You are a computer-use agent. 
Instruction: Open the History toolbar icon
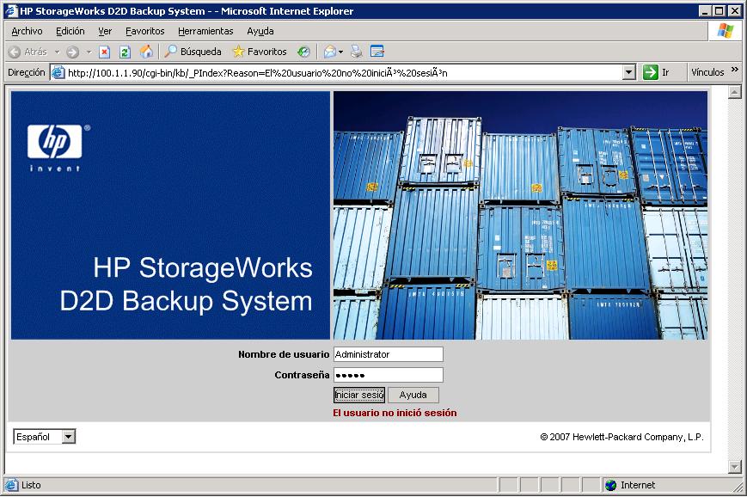pos(303,52)
